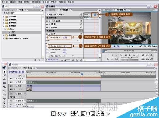Select the 回声 effect in effects list
Screen dimensions: 159x118
21,32
